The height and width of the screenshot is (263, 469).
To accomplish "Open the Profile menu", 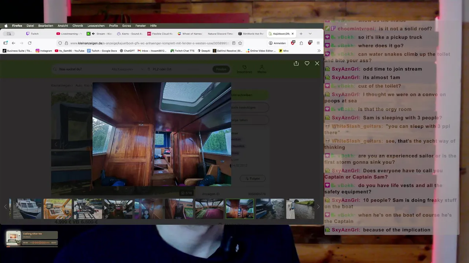I will point(114,26).
